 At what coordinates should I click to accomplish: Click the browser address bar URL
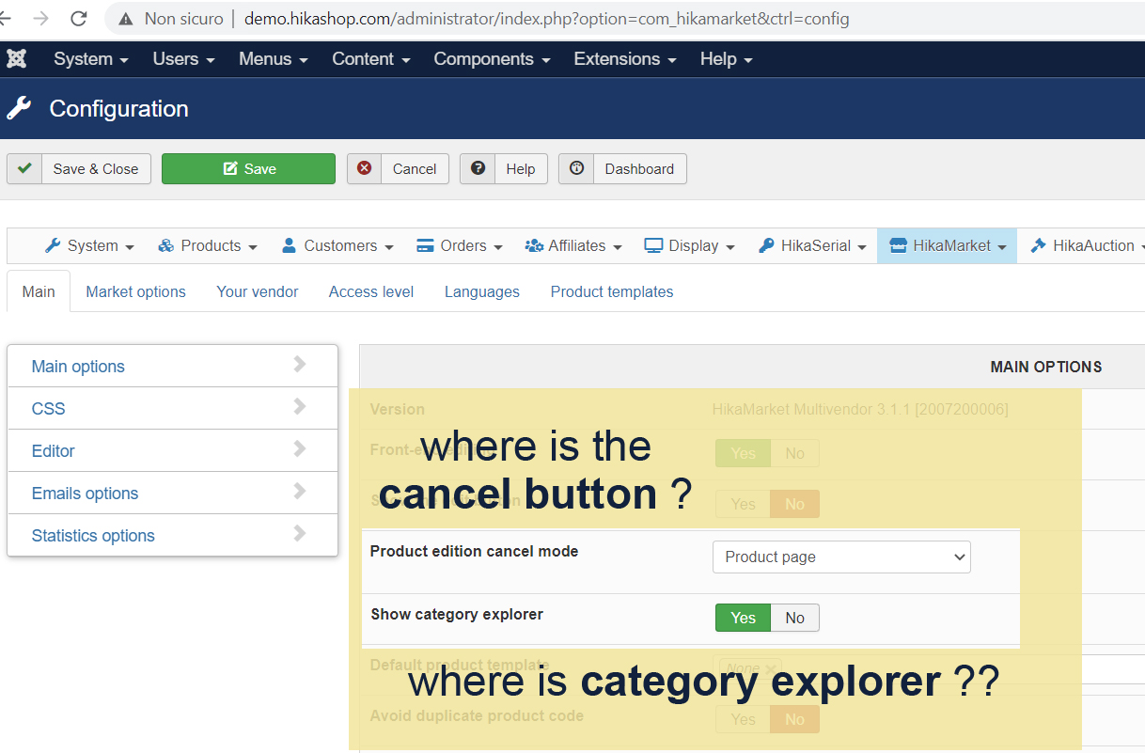click(x=546, y=18)
